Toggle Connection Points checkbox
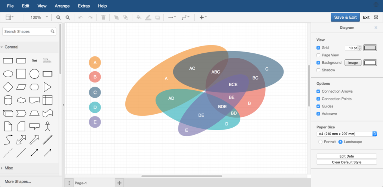383x187 pixels. (318, 99)
